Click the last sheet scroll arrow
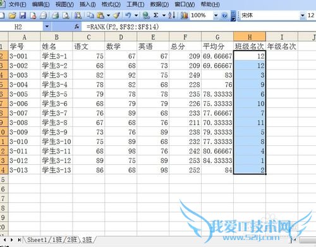The height and width of the screenshot is (247, 316). (x=20, y=239)
